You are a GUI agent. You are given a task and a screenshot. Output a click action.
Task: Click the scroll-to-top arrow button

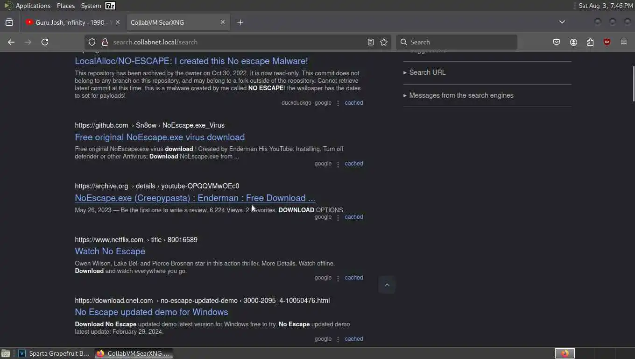387,285
